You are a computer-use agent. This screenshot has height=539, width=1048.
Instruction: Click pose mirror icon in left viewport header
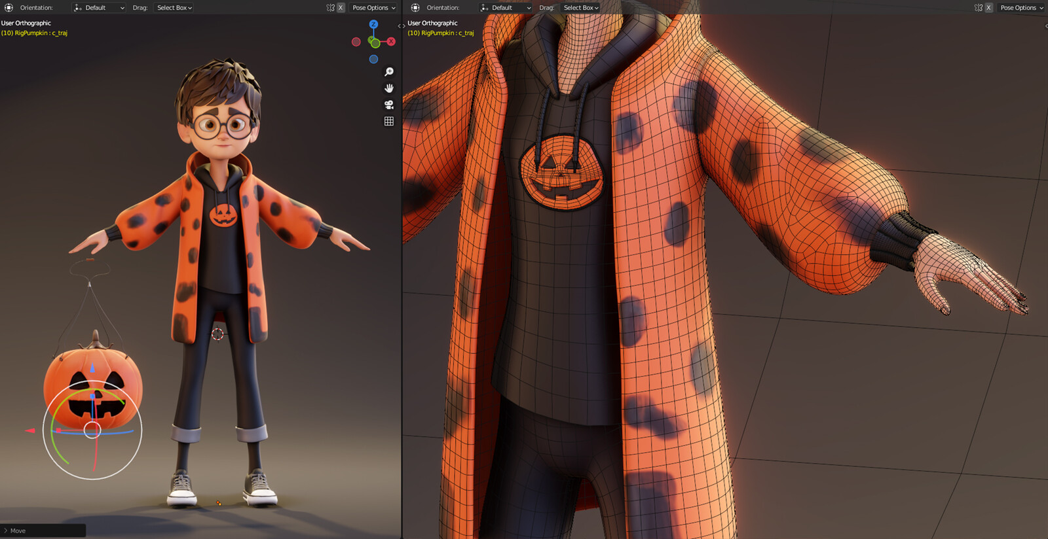pyautogui.click(x=331, y=8)
